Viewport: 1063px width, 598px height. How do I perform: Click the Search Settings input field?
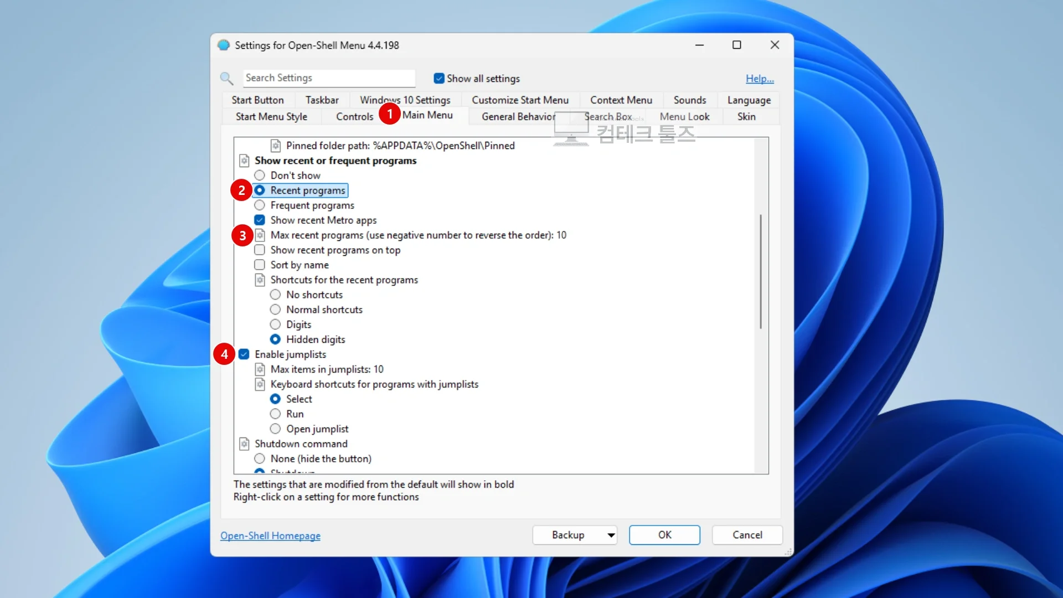point(329,78)
